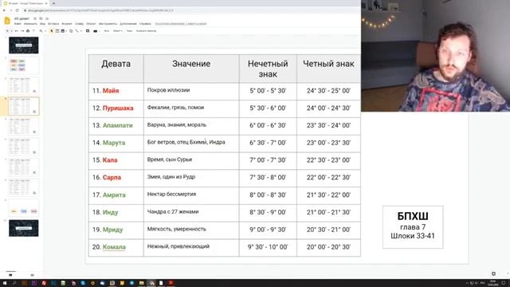510x287 pixels.
Task: Select the Line tool
Action: click(x=77, y=31)
